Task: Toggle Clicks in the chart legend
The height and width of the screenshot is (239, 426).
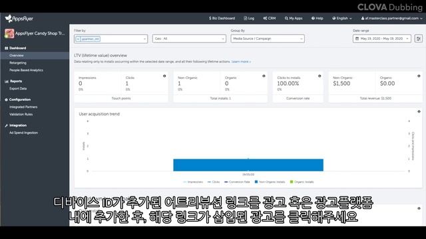Action: (x=214, y=182)
